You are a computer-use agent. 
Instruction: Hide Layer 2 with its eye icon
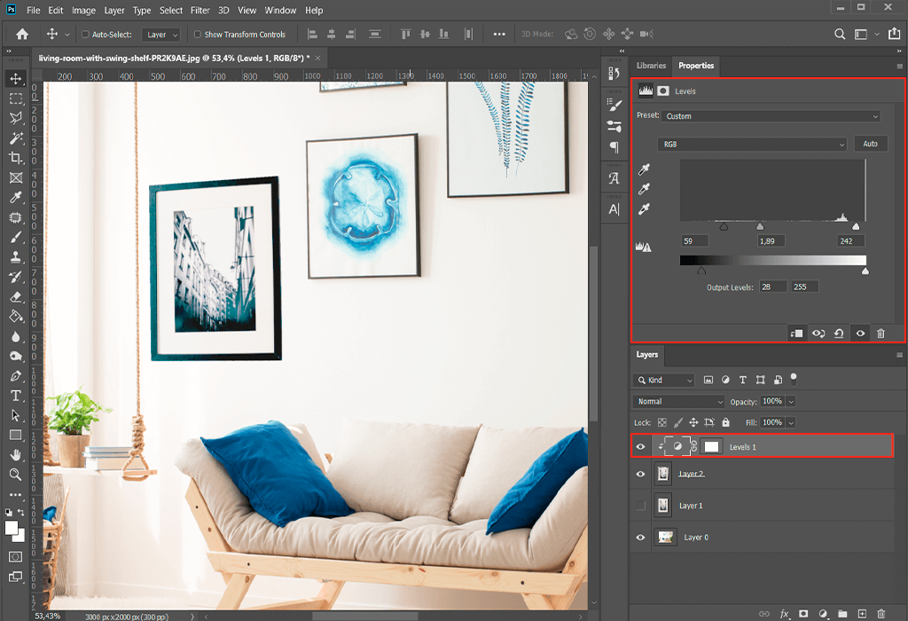coord(640,474)
